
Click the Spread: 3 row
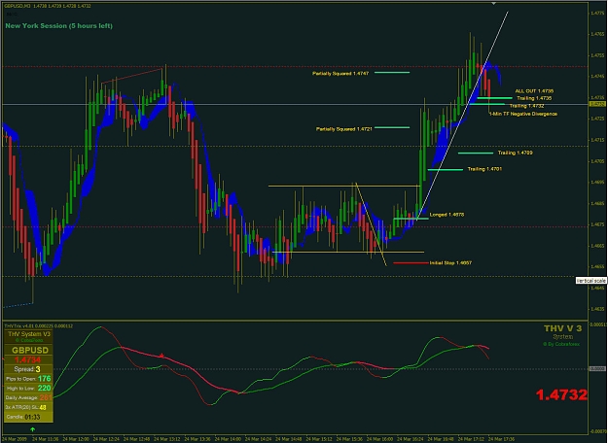tap(28, 369)
